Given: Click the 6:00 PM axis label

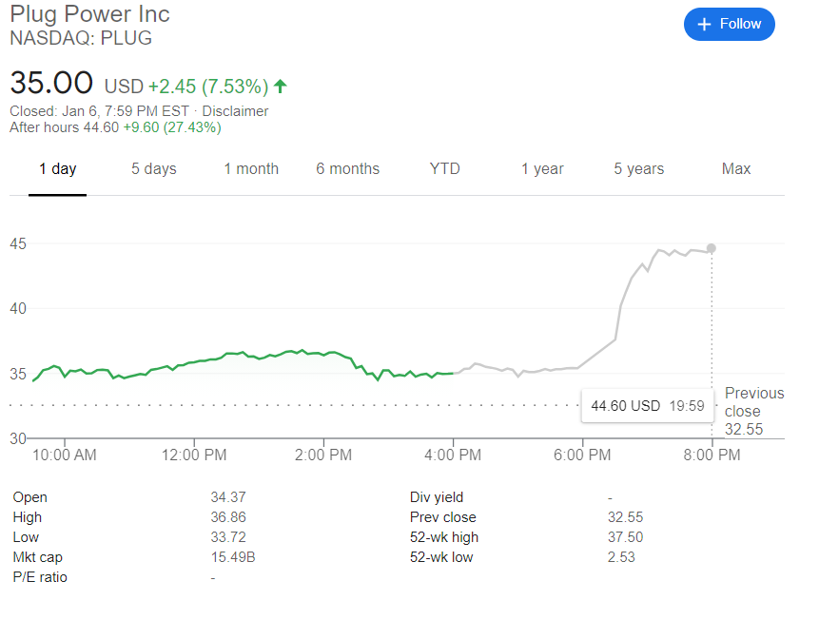Looking at the screenshot, I should [x=582, y=455].
